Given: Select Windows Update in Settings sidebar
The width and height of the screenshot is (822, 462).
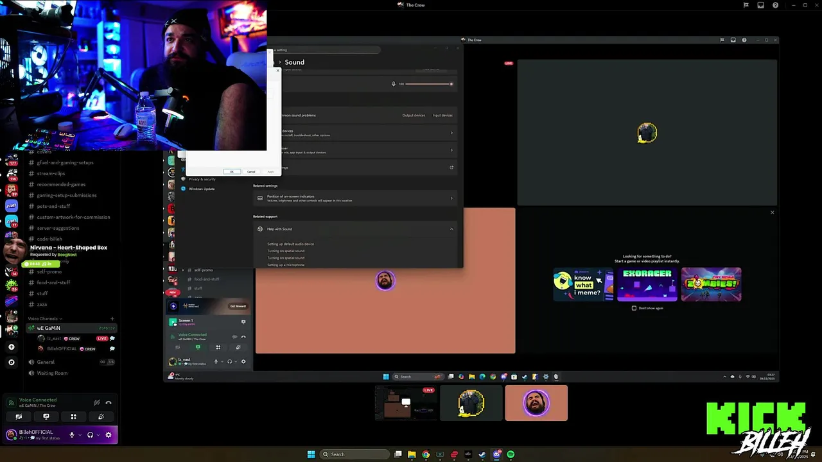Looking at the screenshot, I should [x=202, y=189].
